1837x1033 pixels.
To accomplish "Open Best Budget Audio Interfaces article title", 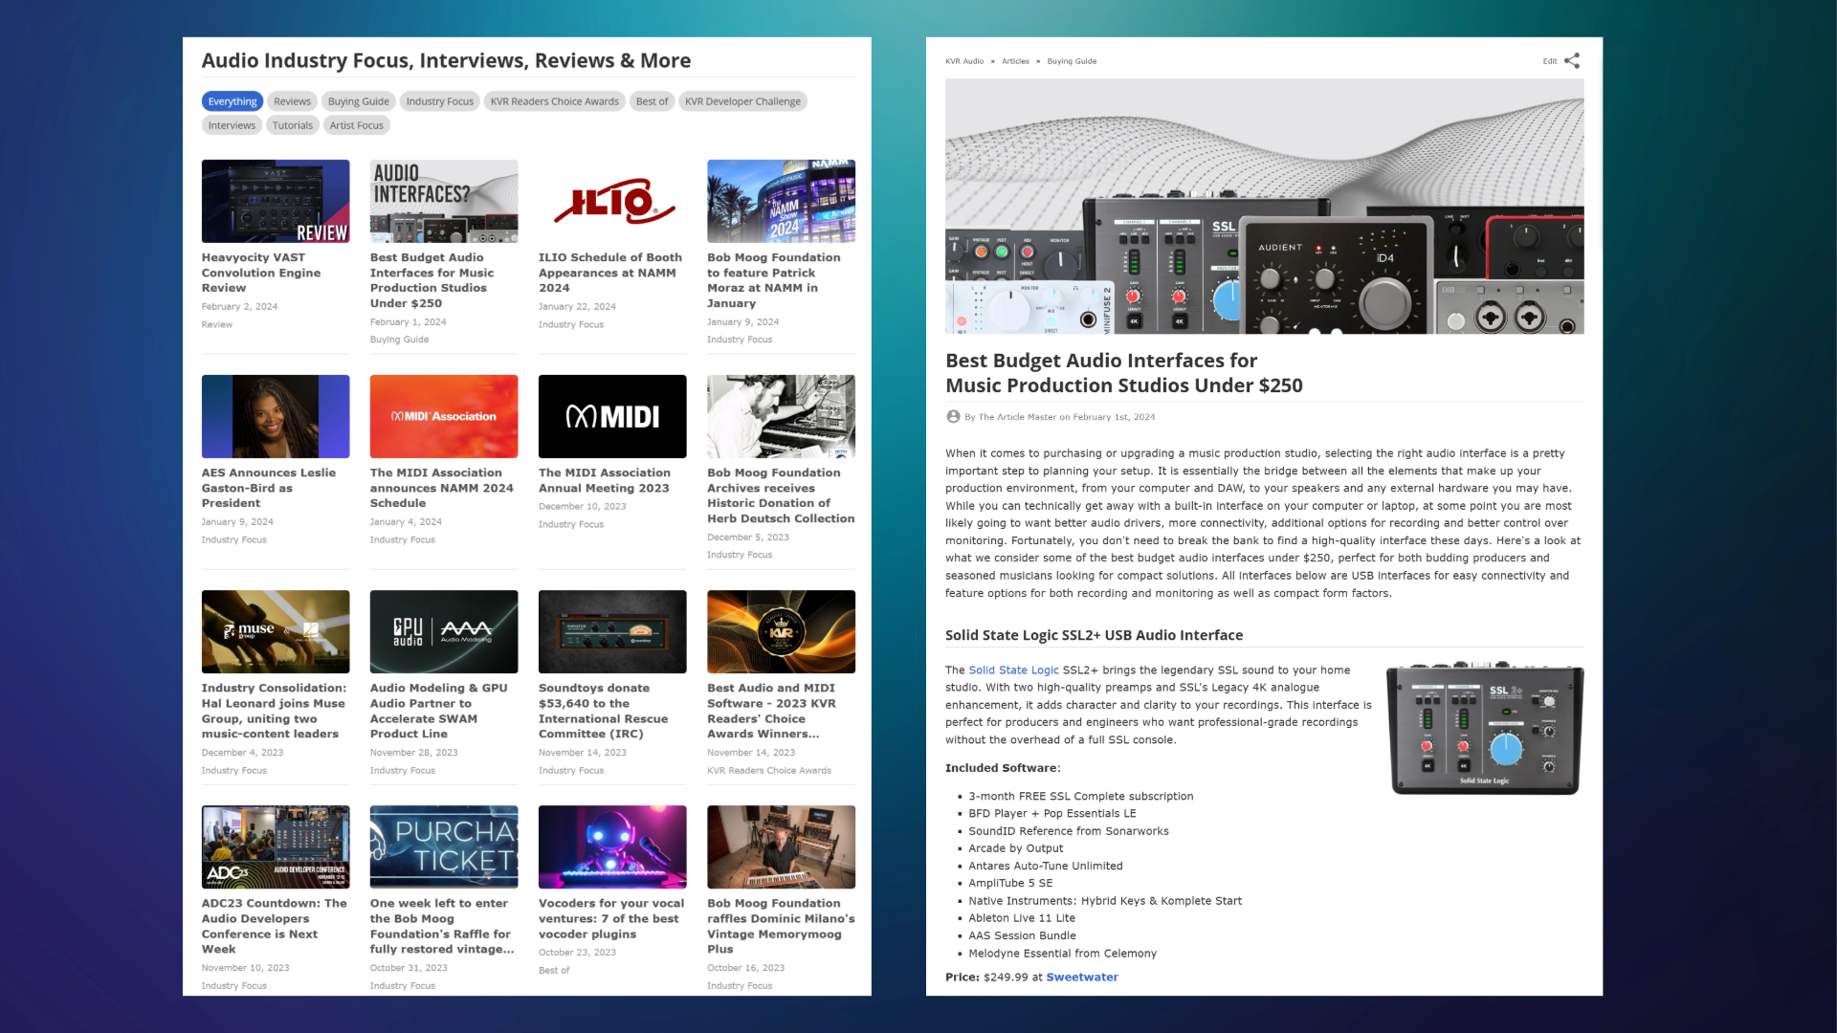I will point(432,280).
